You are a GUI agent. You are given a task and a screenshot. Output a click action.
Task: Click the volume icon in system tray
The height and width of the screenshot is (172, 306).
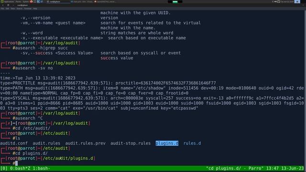coord(275,1)
